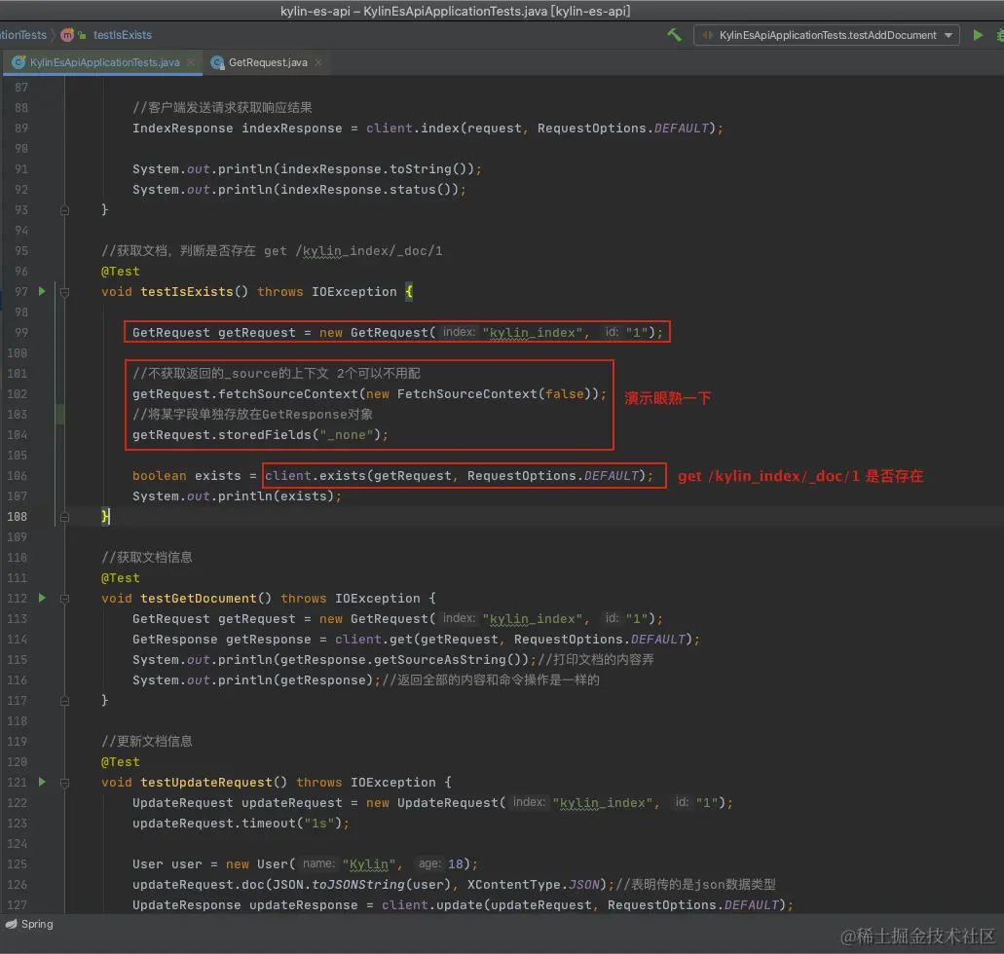Click the "Kylin" name string on line 125
Image resolution: width=1004 pixels, height=954 pixels.
[x=369, y=863]
